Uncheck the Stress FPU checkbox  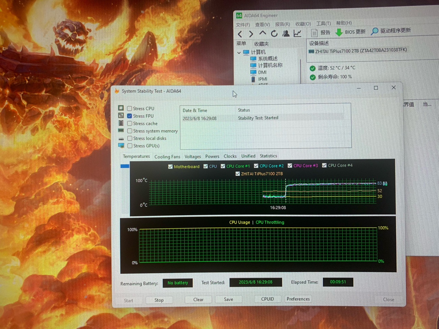(x=130, y=116)
